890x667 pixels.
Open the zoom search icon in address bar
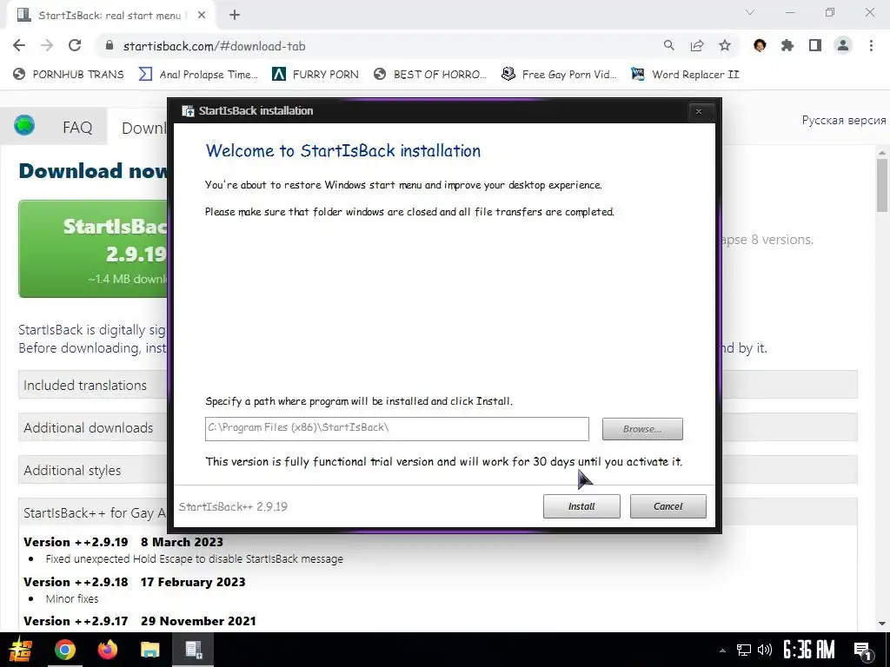coord(669,45)
